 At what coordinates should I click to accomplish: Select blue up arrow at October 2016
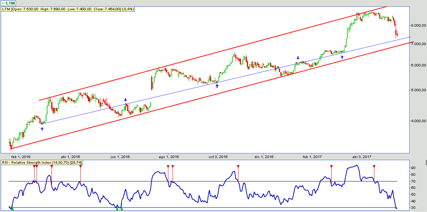[217, 86]
